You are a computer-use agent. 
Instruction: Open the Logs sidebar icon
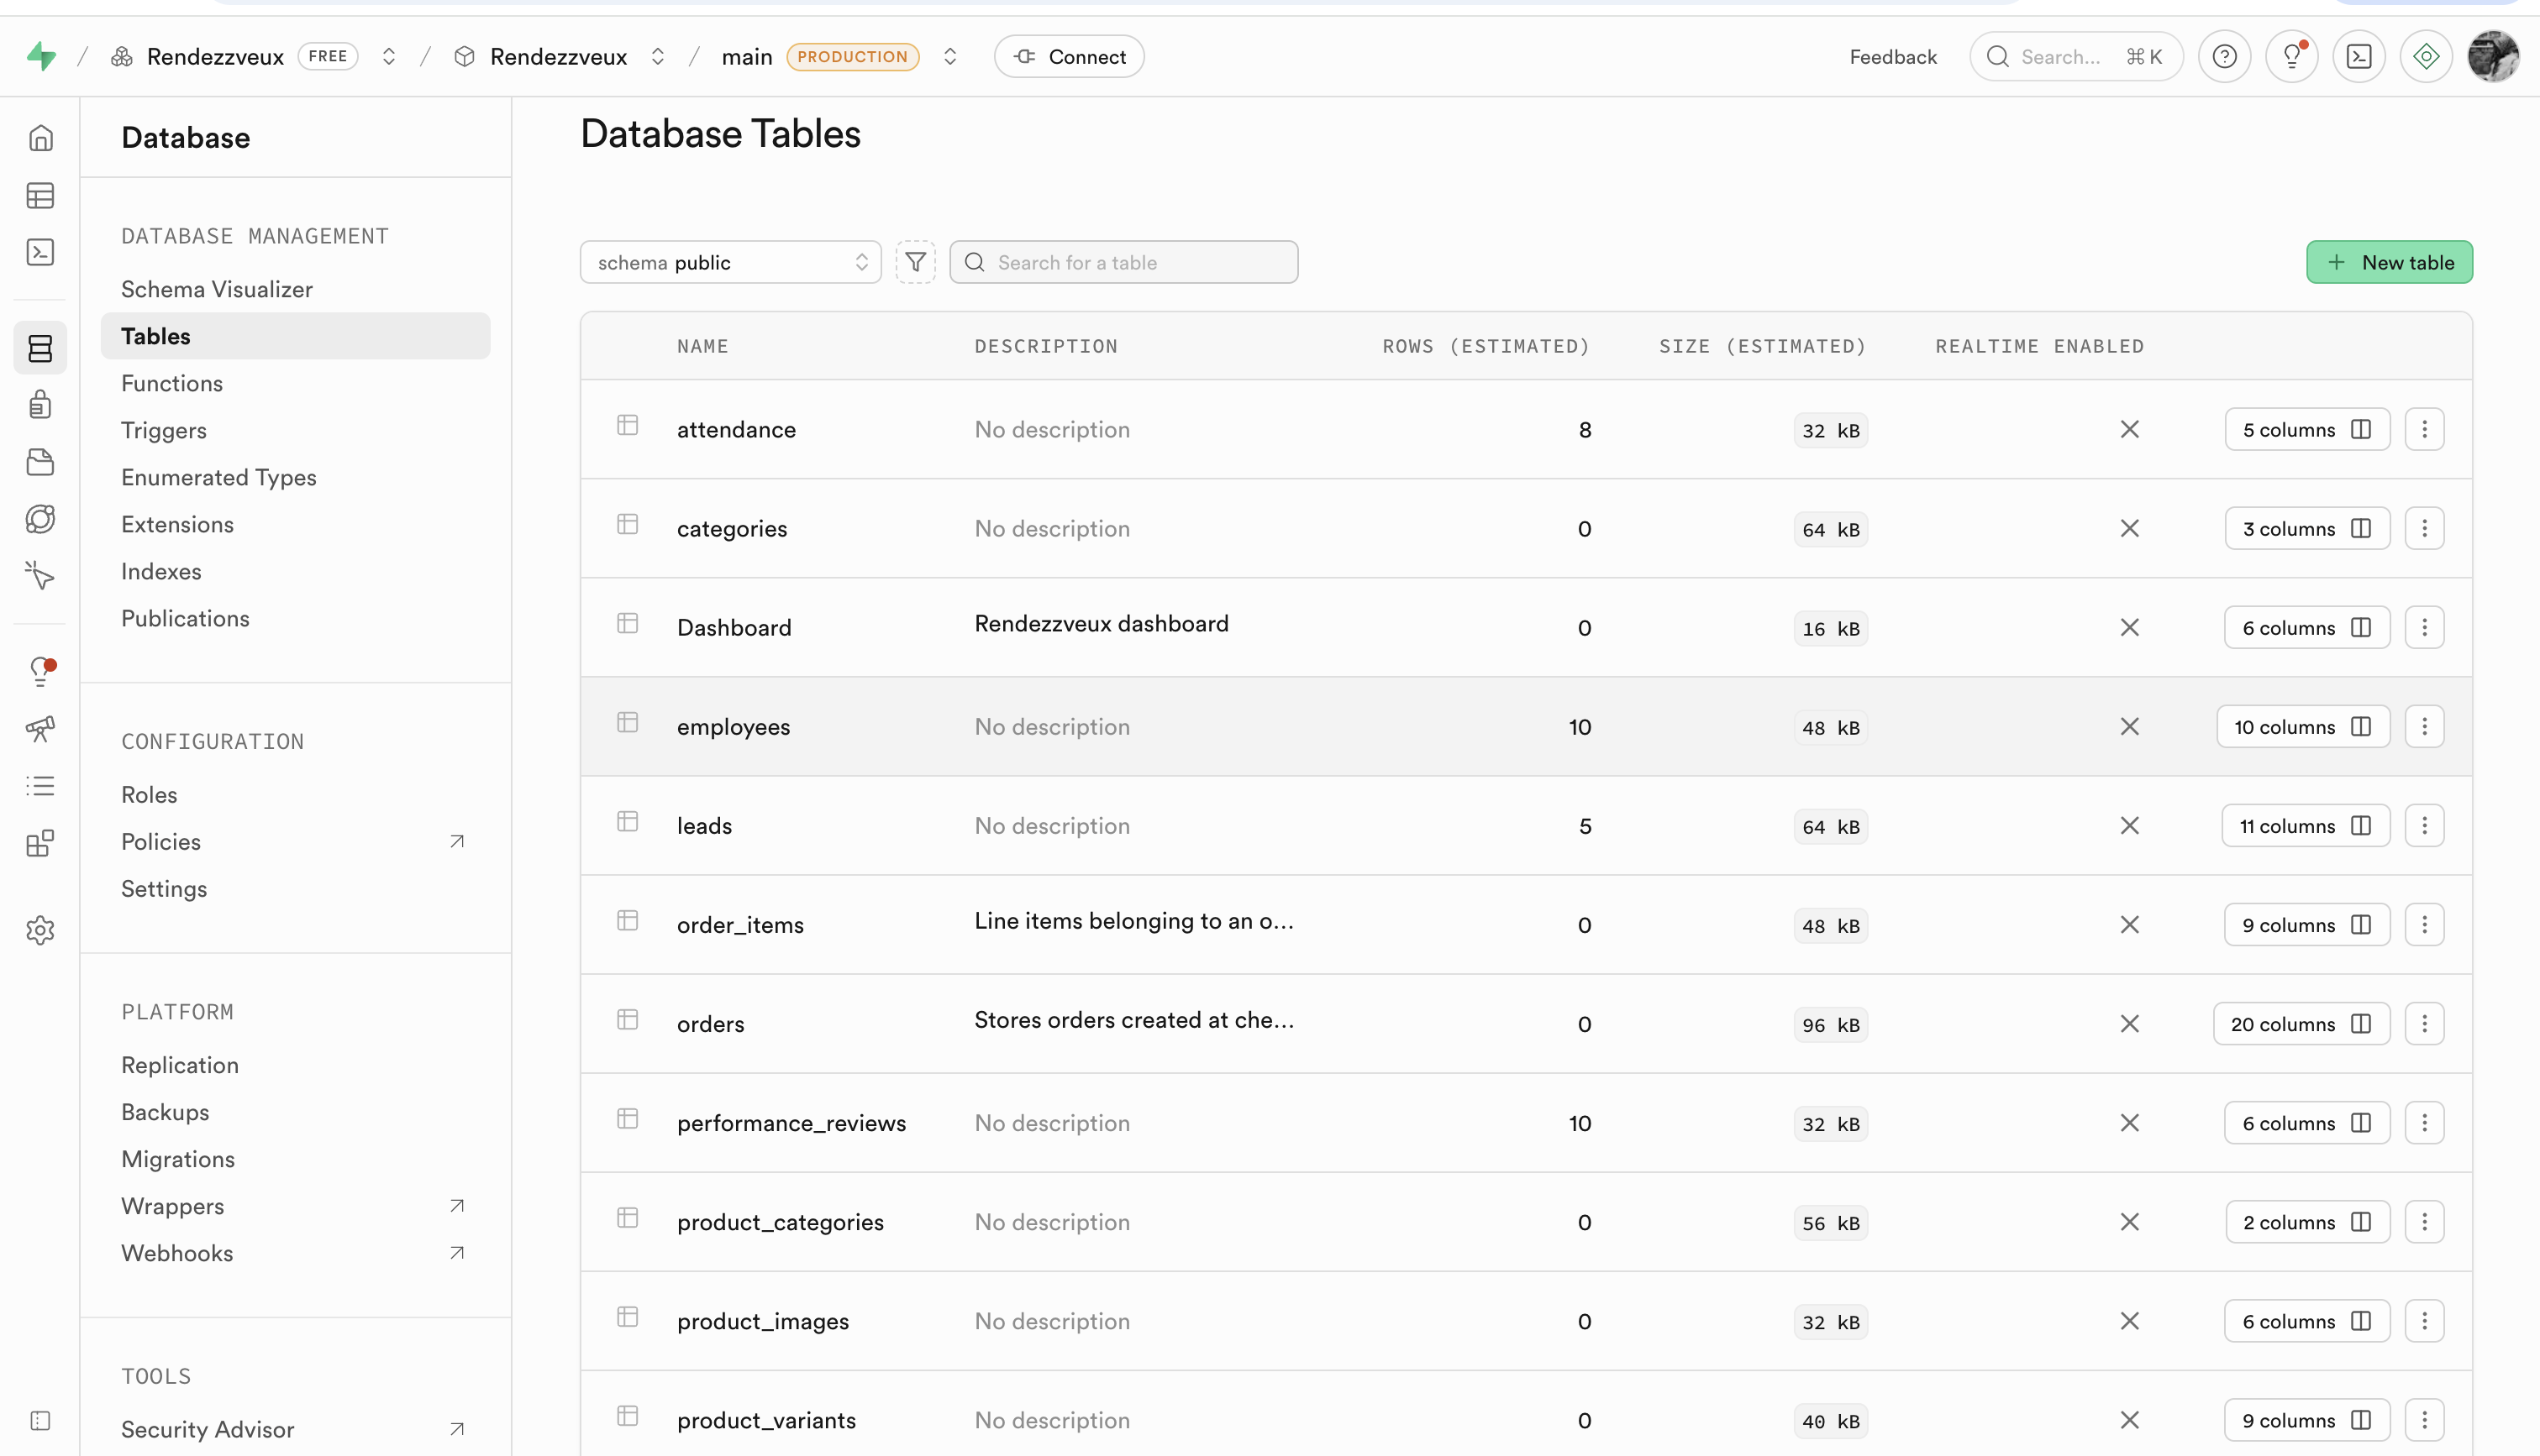point(40,785)
